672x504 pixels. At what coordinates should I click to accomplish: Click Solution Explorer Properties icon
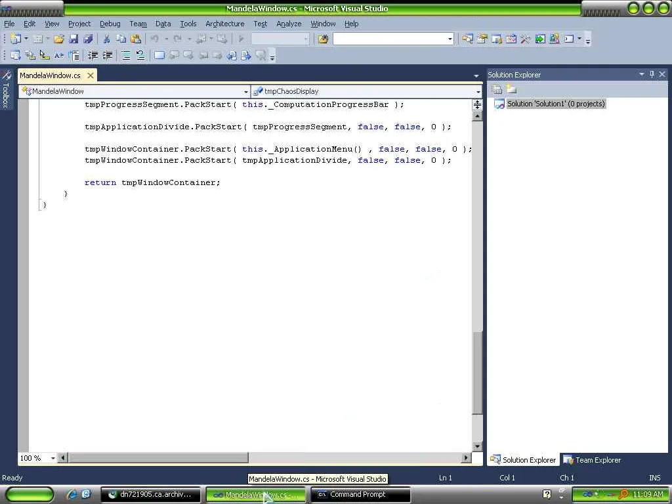(x=497, y=89)
